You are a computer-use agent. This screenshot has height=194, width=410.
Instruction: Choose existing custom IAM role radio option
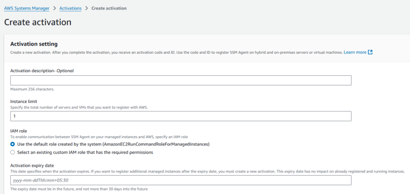(x=12, y=152)
